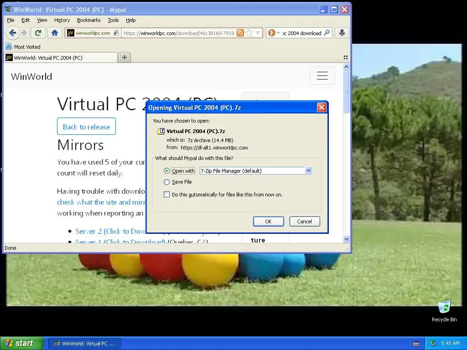
Task: Click the 7z Archive (14.4 MB) text
Action: coord(210,140)
